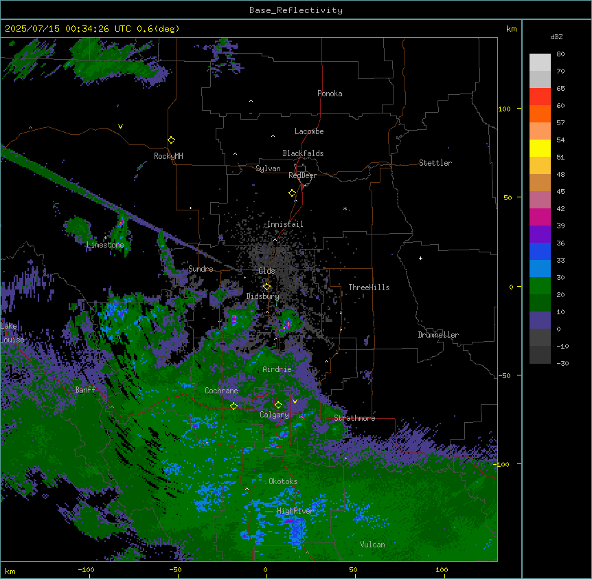Click the HighRiver town label

(x=295, y=511)
